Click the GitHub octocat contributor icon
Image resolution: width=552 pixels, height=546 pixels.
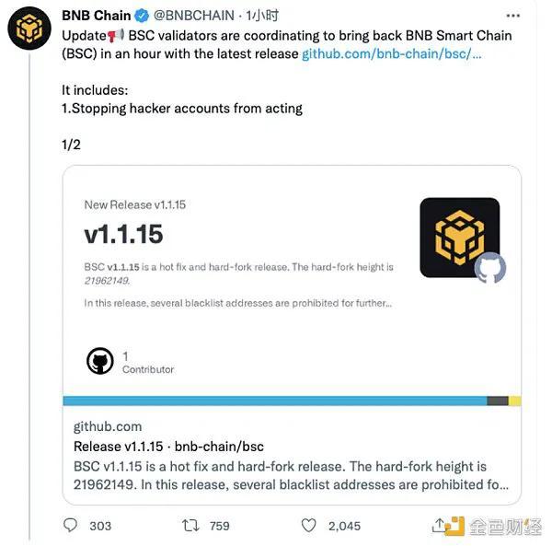coord(100,361)
